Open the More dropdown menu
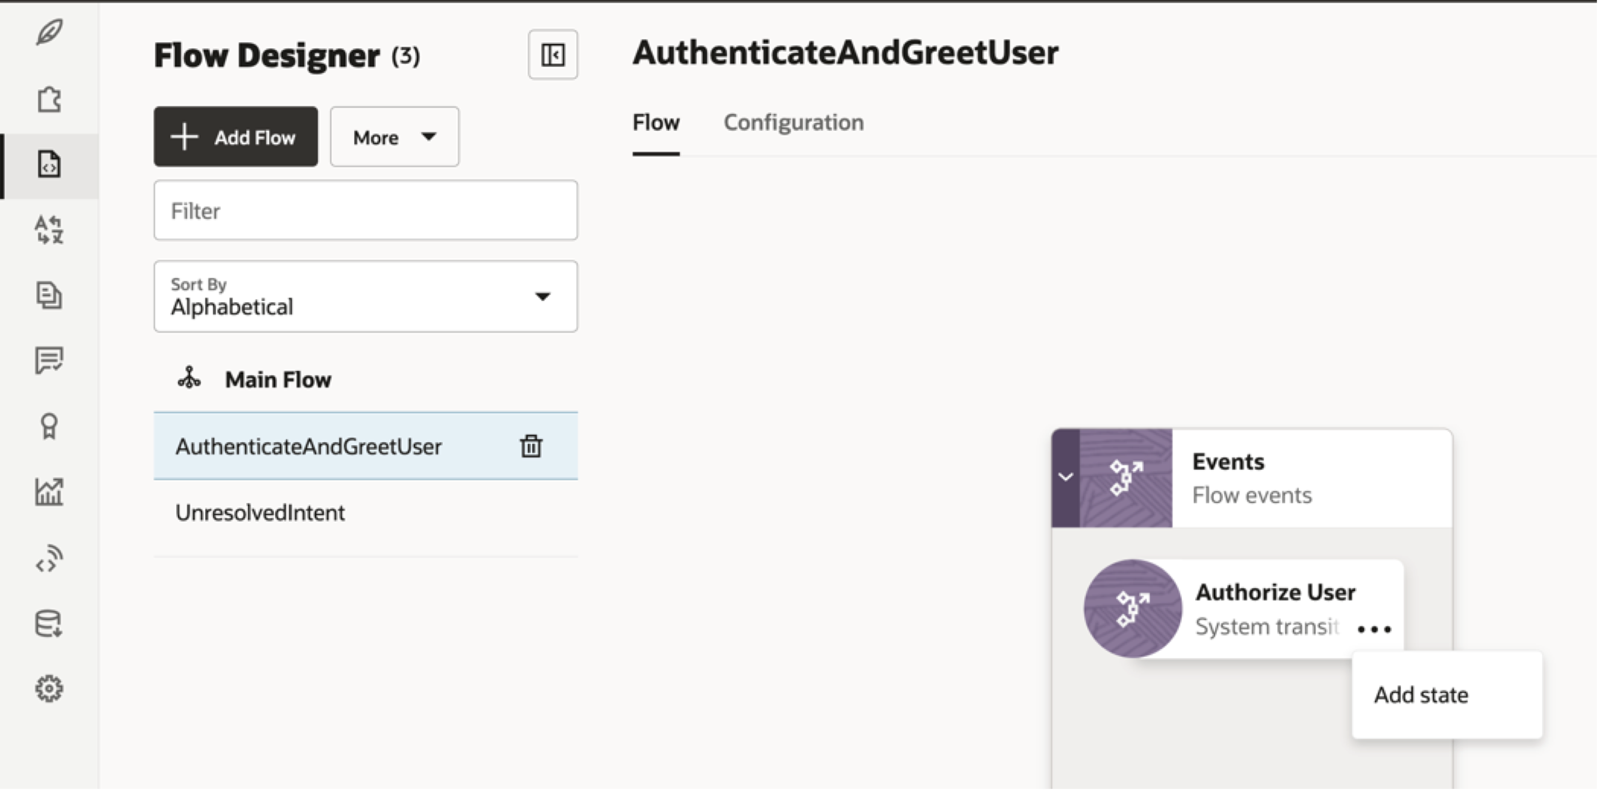 (394, 136)
